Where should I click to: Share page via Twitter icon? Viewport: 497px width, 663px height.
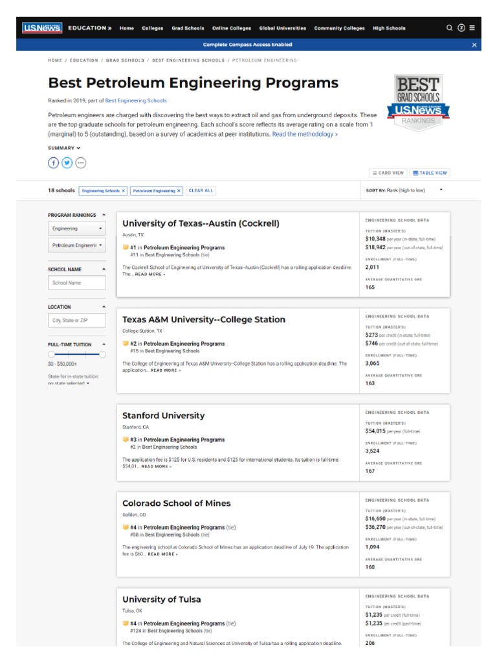(67, 163)
